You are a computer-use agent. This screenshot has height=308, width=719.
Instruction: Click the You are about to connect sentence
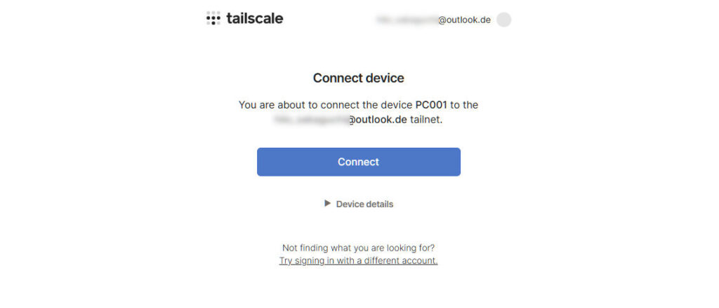(x=302, y=105)
